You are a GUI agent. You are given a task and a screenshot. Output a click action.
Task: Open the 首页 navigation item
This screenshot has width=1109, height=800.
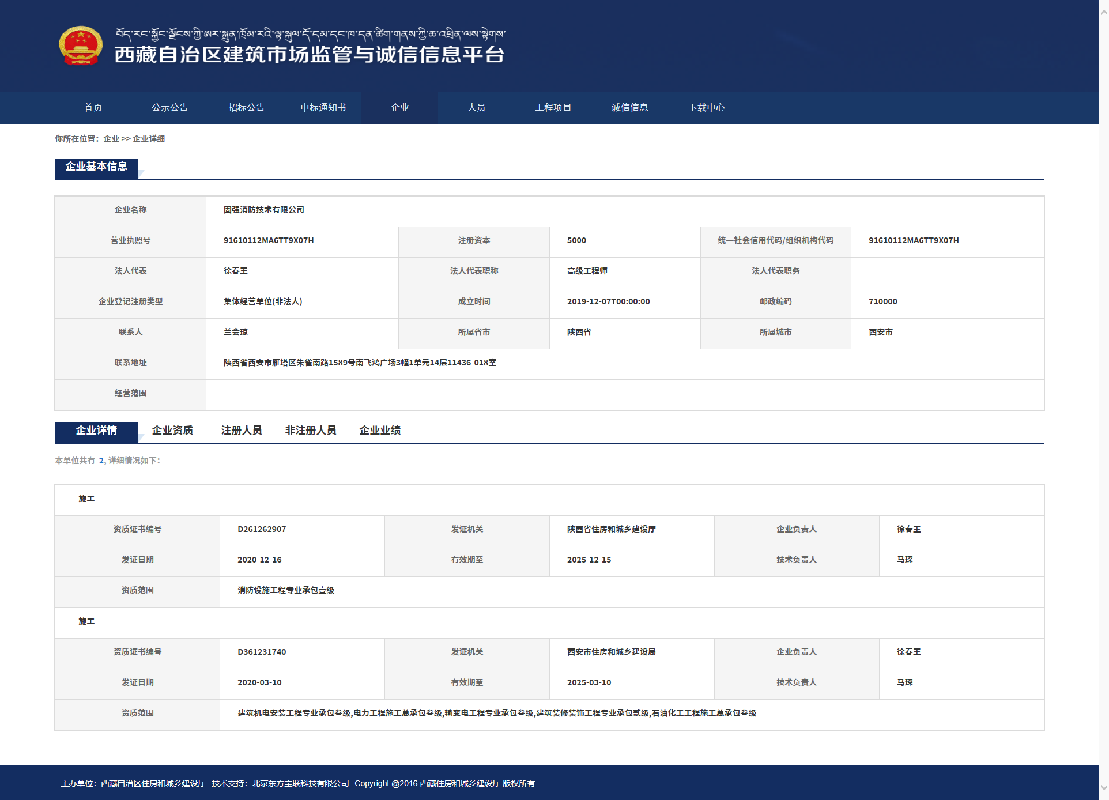(x=93, y=107)
